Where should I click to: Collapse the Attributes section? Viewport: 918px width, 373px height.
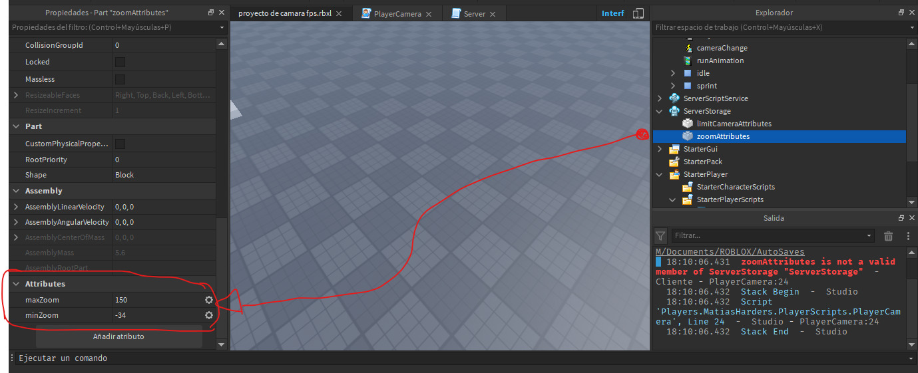click(x=16, y=284)
